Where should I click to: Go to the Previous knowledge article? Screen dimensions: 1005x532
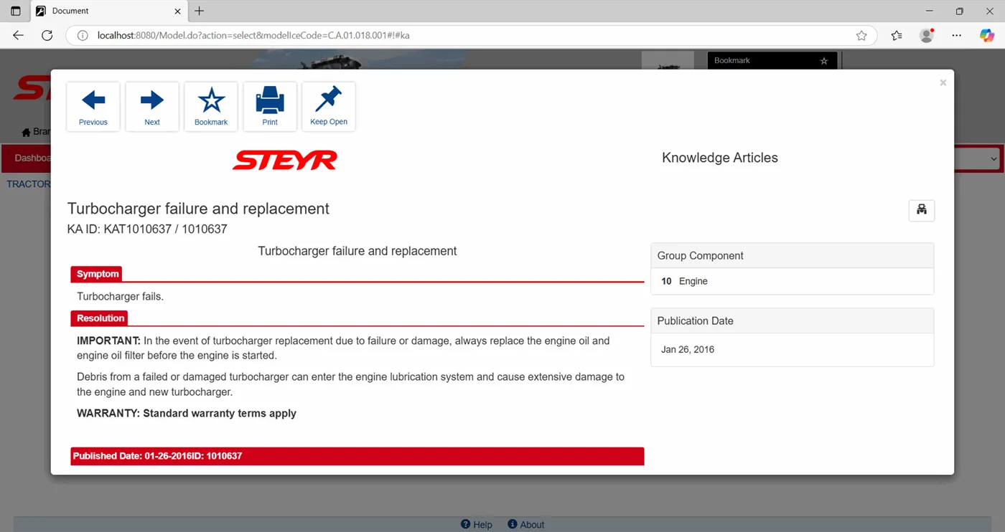(x=93, y=107)
